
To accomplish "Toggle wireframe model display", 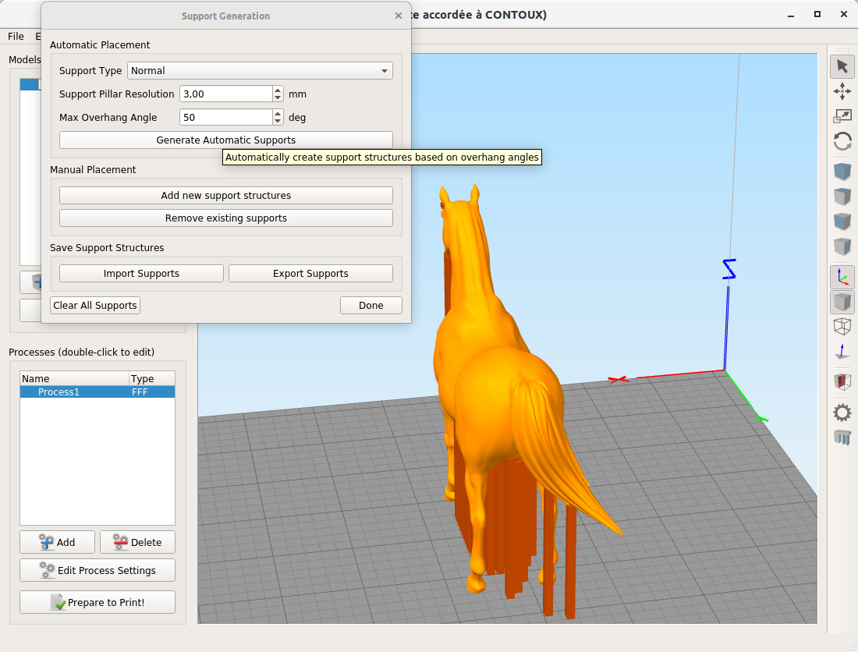I will (842, 327).
